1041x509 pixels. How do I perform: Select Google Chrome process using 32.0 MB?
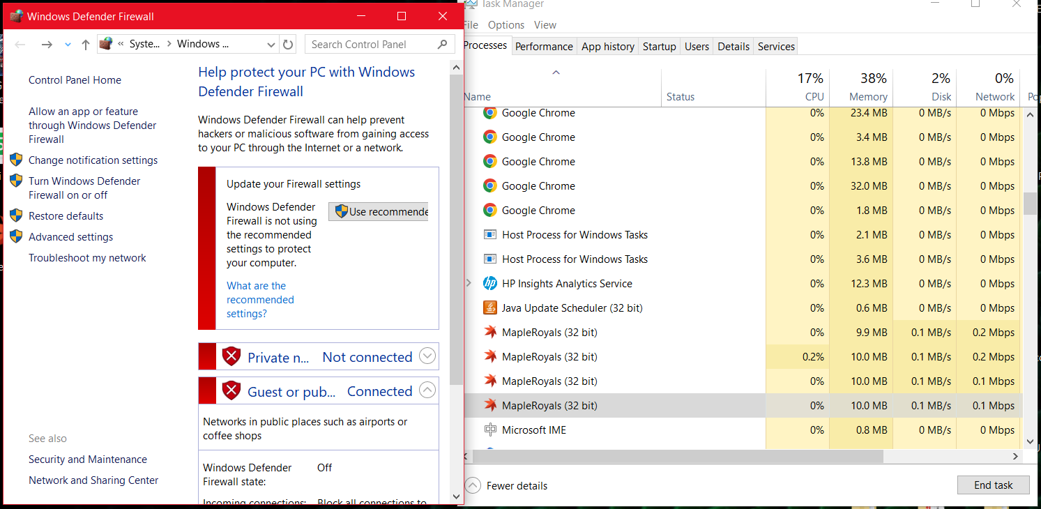(743, 186)
